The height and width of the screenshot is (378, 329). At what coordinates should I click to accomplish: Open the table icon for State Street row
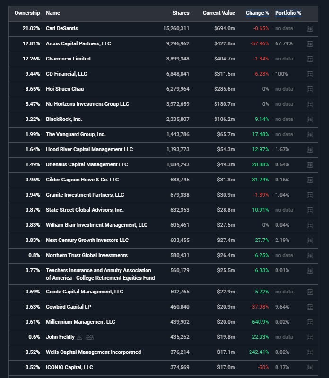(310, 210)
